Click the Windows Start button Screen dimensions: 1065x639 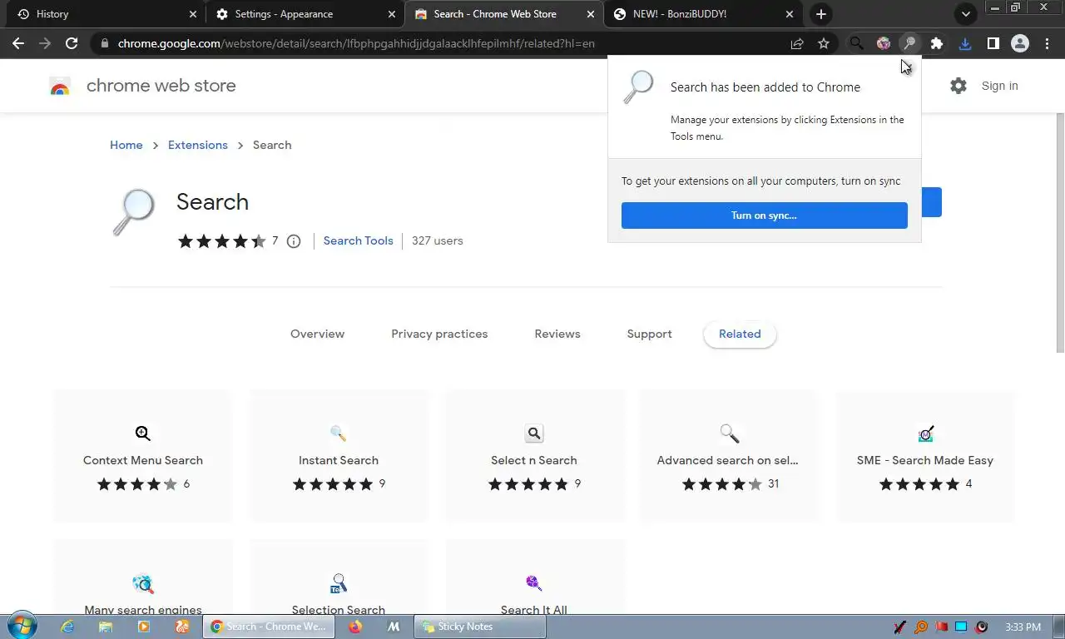(21, 627)
